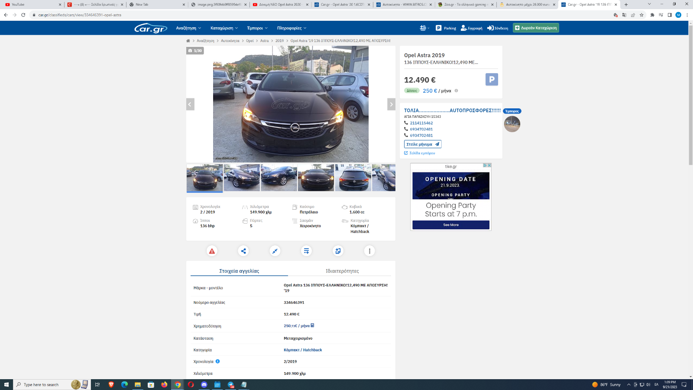This screenshot has height=390, width=693.
Task: Expand the Πληροφορίες dropdown menu
Action: click(x=291, y=28)
